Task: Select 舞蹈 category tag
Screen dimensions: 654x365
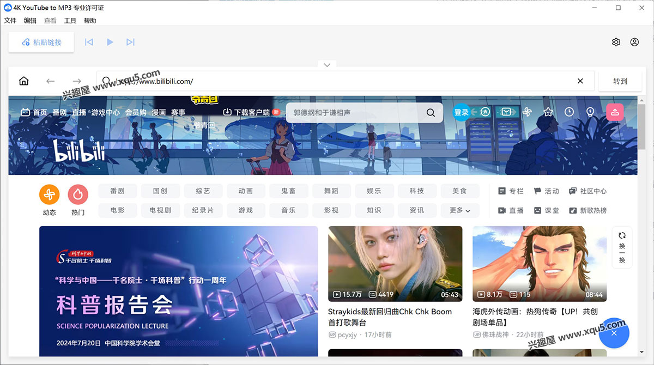Action: pyautogui.click(x=331, y=191)
